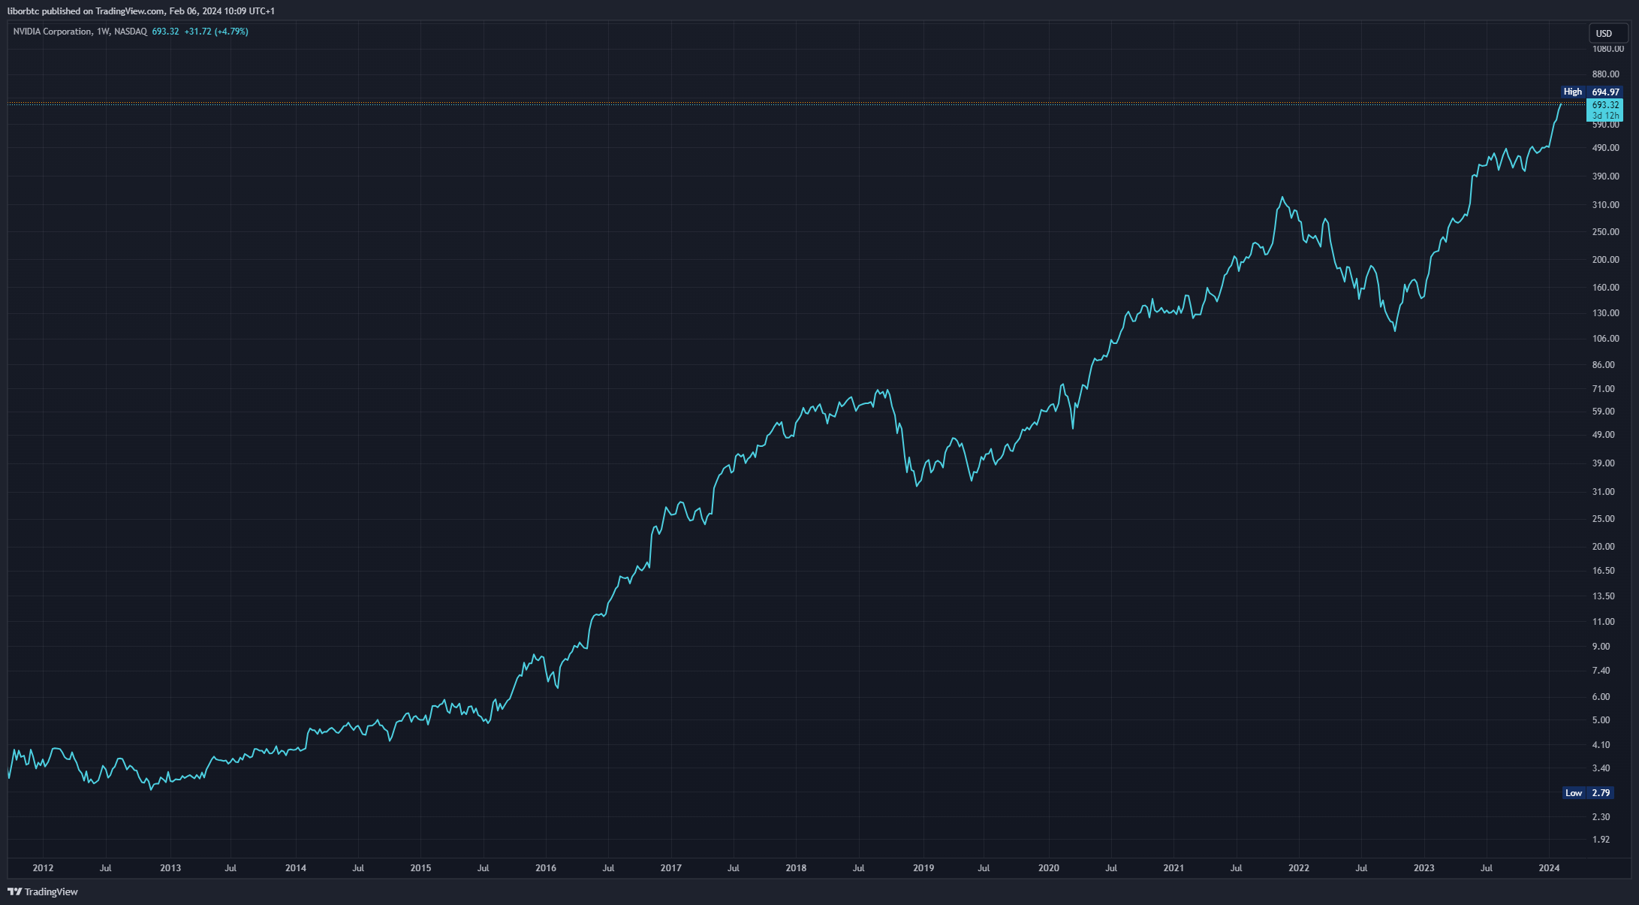Click the 11.00 price axis label
1639x905 pixels.
click(x=1603, y=622)
